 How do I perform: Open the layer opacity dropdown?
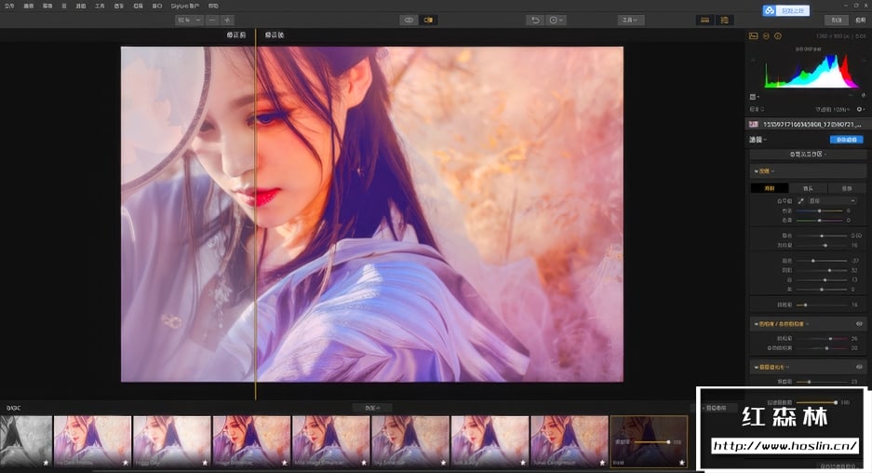[x=833, y=109]
